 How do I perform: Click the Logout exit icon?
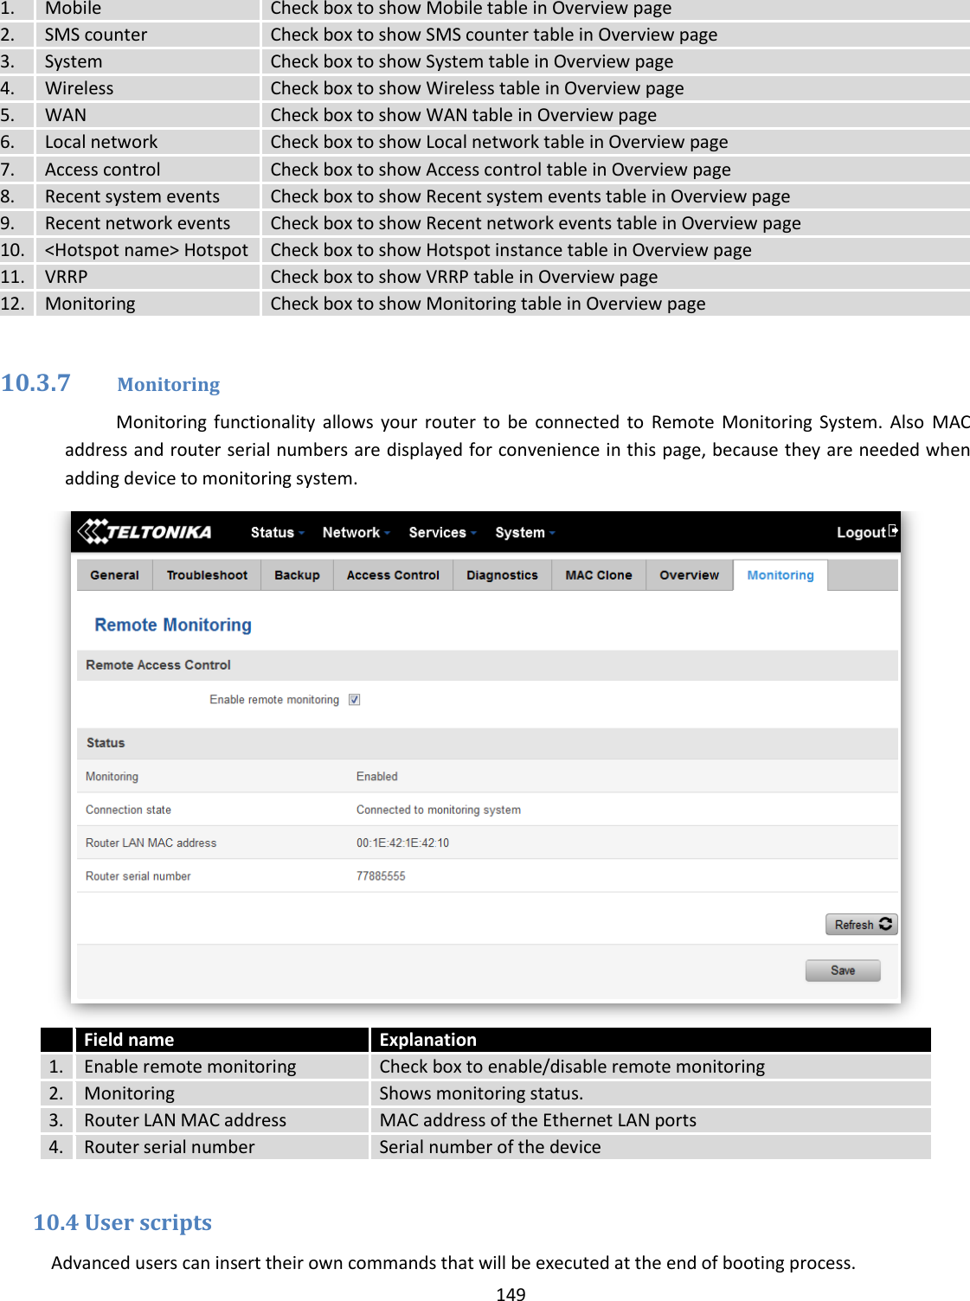(893, 531)
